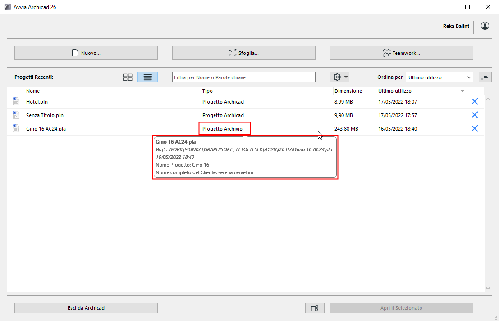Screen dimensions: 499x321
Task: Click the Nuovo... new project button
Action: [x=86, y=53]
